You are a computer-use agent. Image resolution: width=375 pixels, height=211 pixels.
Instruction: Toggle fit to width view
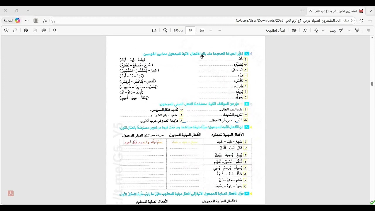coord(202,30)
